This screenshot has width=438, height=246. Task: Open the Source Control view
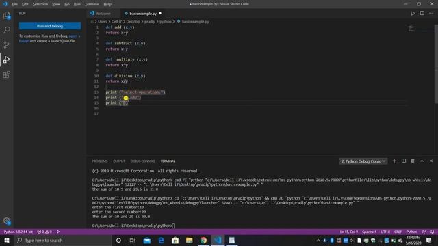pos(7,44)
